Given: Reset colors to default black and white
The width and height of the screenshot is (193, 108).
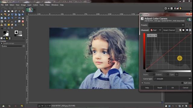Looking at the screenshot, I should 4,35.
